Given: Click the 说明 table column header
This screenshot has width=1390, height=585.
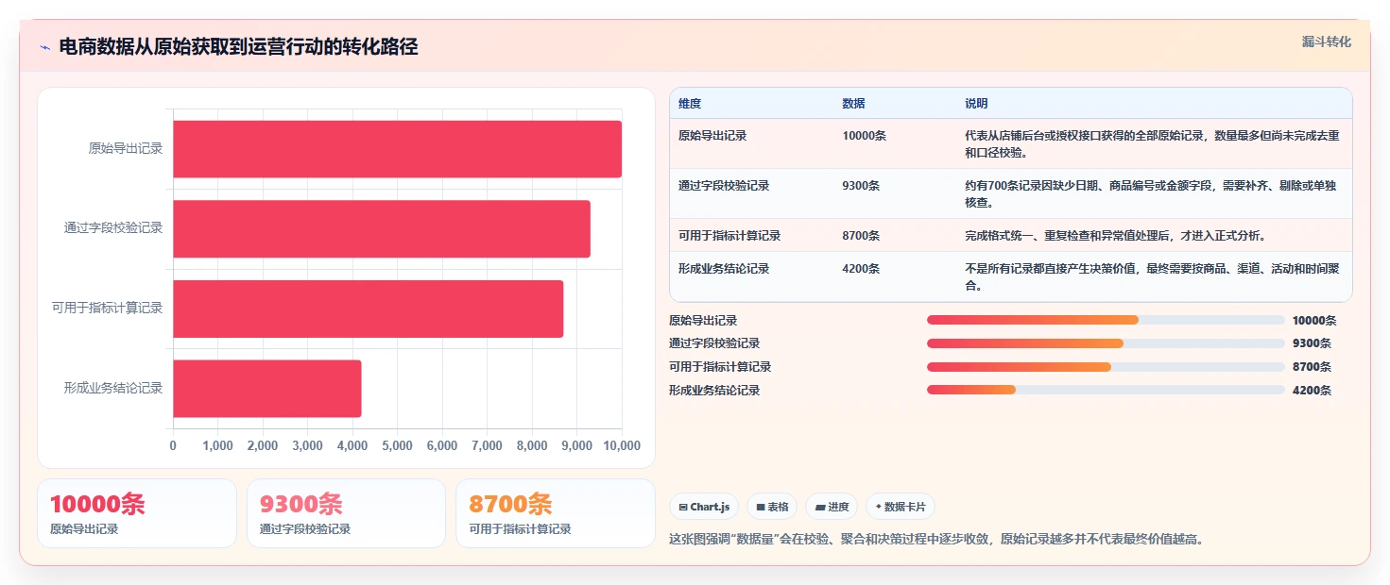Looking at the screenshot, I should (x=976, y=104).
